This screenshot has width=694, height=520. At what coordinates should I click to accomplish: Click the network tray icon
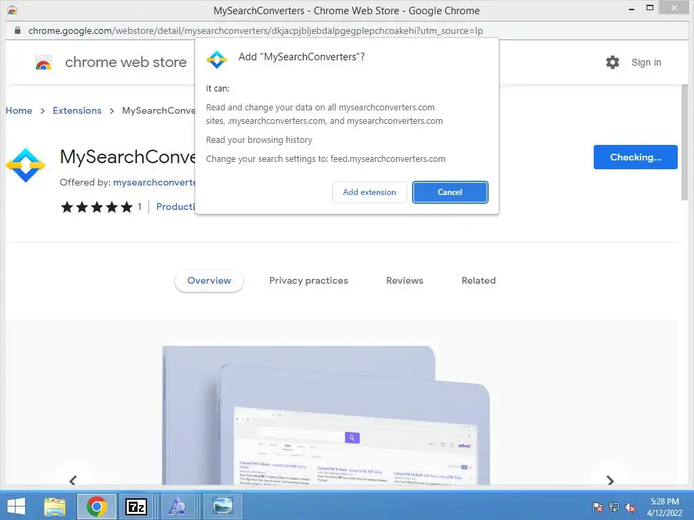614,507
